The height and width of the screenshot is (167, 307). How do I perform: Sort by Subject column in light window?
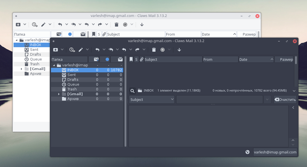(x=136, y=34)
